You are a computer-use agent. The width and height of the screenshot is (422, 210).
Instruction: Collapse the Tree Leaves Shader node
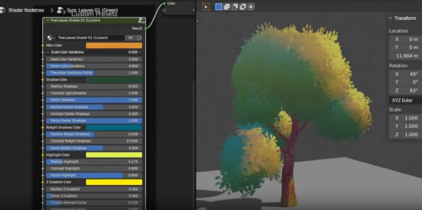(48, 20)
